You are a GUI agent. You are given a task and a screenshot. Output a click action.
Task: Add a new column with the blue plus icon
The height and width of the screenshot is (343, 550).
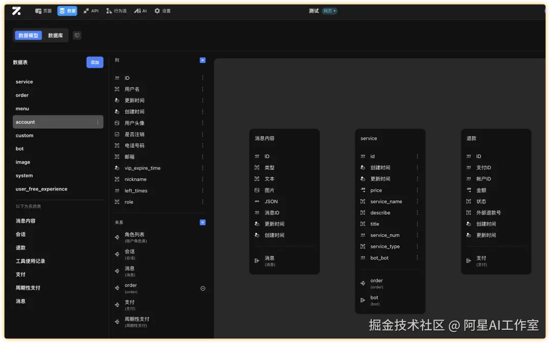pos(203,60)
